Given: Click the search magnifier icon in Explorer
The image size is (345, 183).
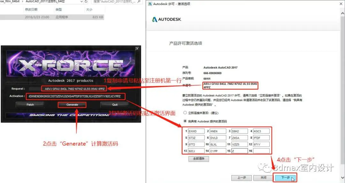Looking at the screenshot, I should coord(139,2).
